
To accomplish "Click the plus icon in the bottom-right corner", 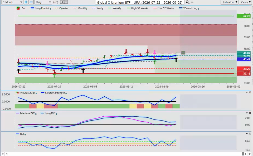I will point(250,154).
